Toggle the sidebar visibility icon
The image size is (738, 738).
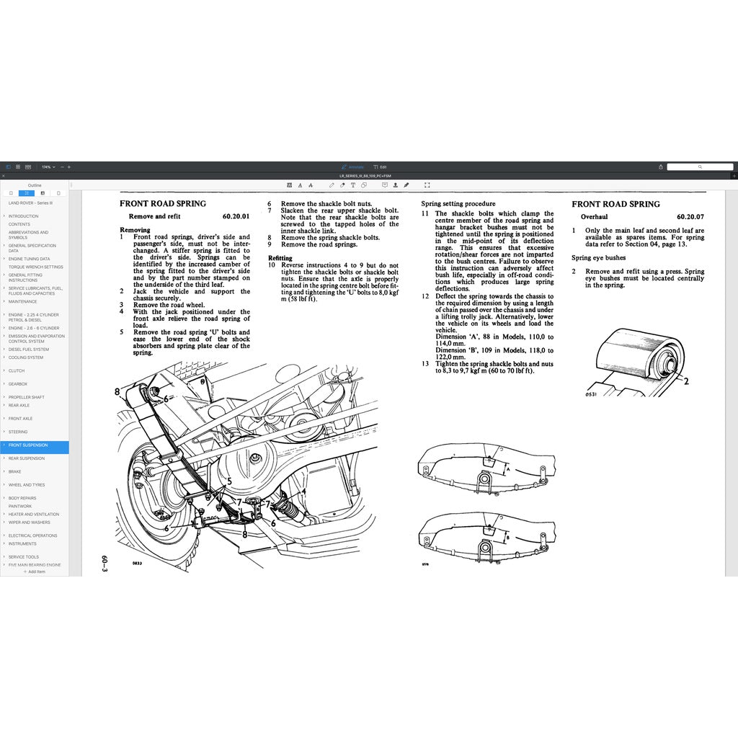coord(8,166)
